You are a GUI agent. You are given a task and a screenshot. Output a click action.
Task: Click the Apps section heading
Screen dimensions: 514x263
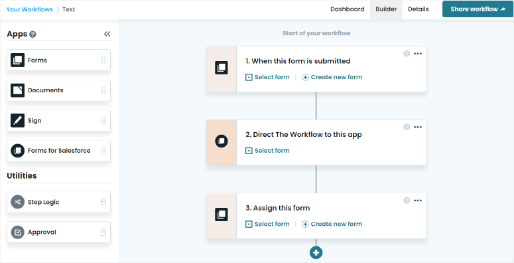click(17, 34)
